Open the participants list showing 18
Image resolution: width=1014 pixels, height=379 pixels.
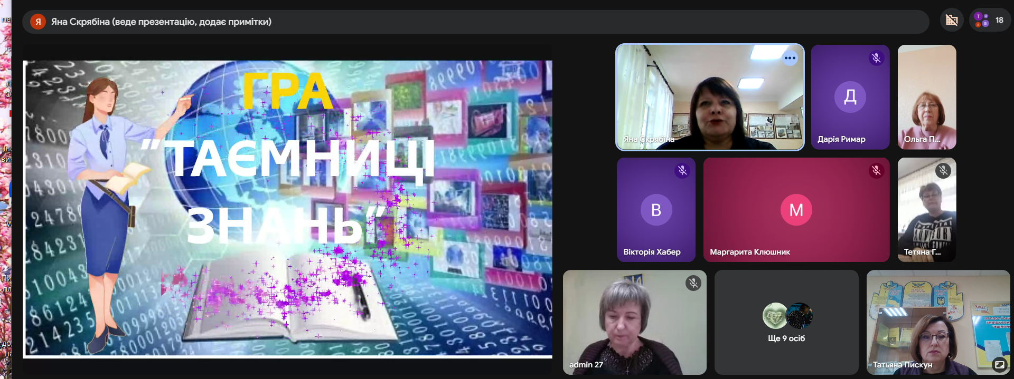(x=990, y=21)
